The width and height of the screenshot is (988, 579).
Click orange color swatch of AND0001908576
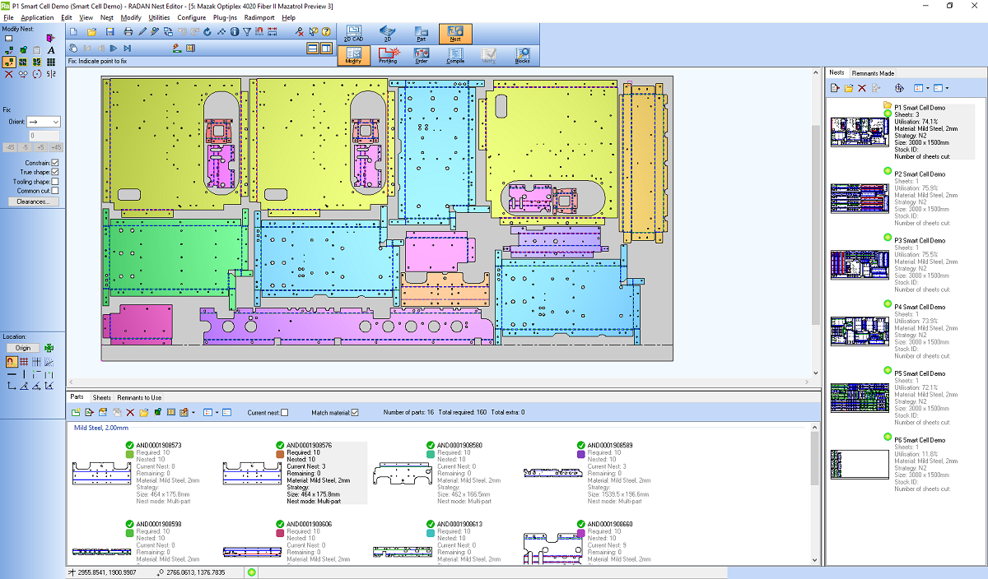[x=281, y=453]
